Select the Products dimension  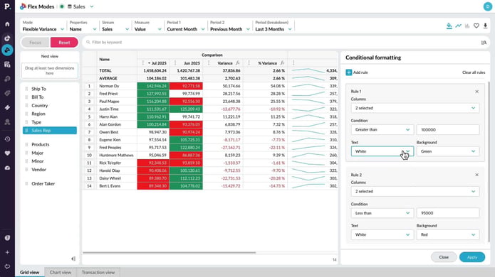(41, 144)
